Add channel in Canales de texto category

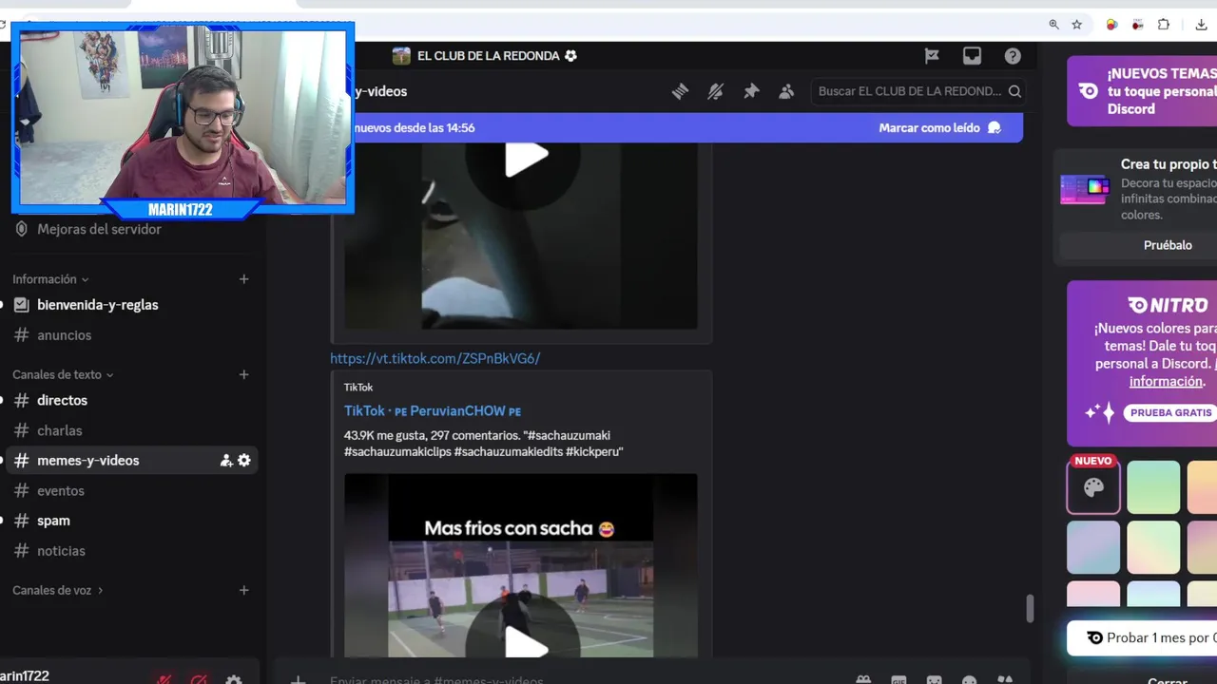point(243,374)
